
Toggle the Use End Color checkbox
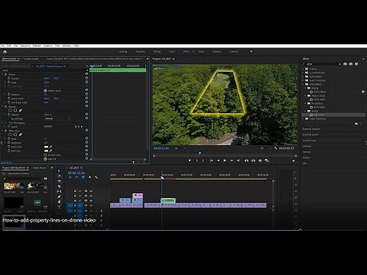click(x=45, y=155)
